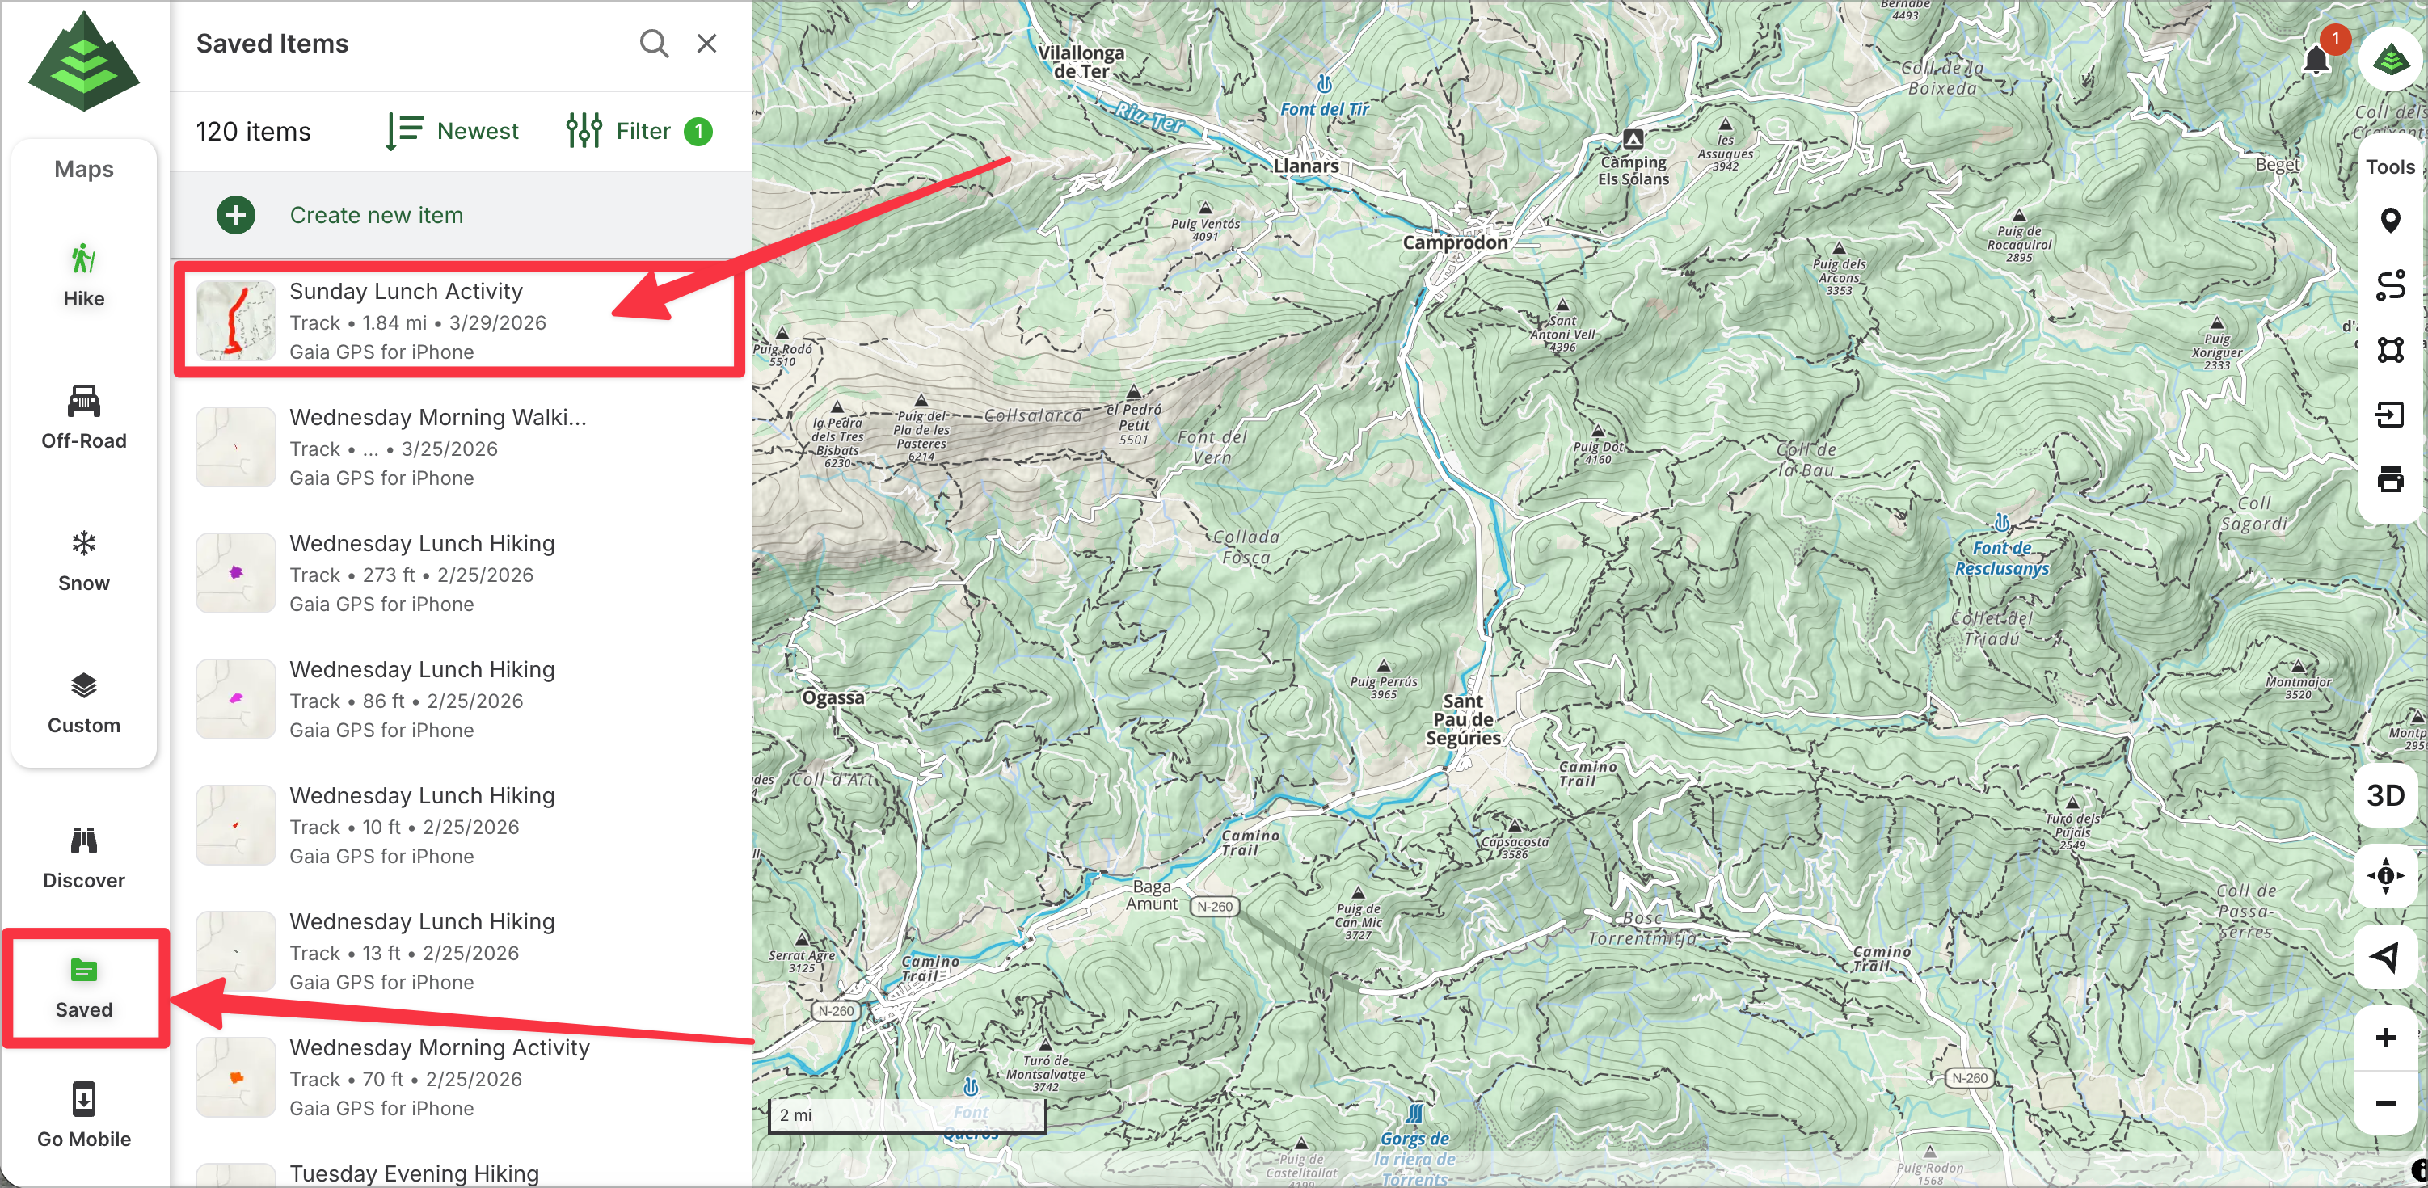Open Go Mobile page
The width and height of the screenshot is (2428, 1188).
pyautogui.click(x=84, y=1114)
